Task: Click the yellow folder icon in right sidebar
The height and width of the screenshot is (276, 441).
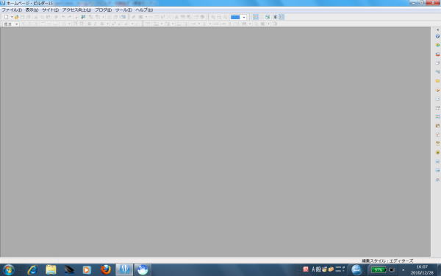Action: click(x=437, y=81)
